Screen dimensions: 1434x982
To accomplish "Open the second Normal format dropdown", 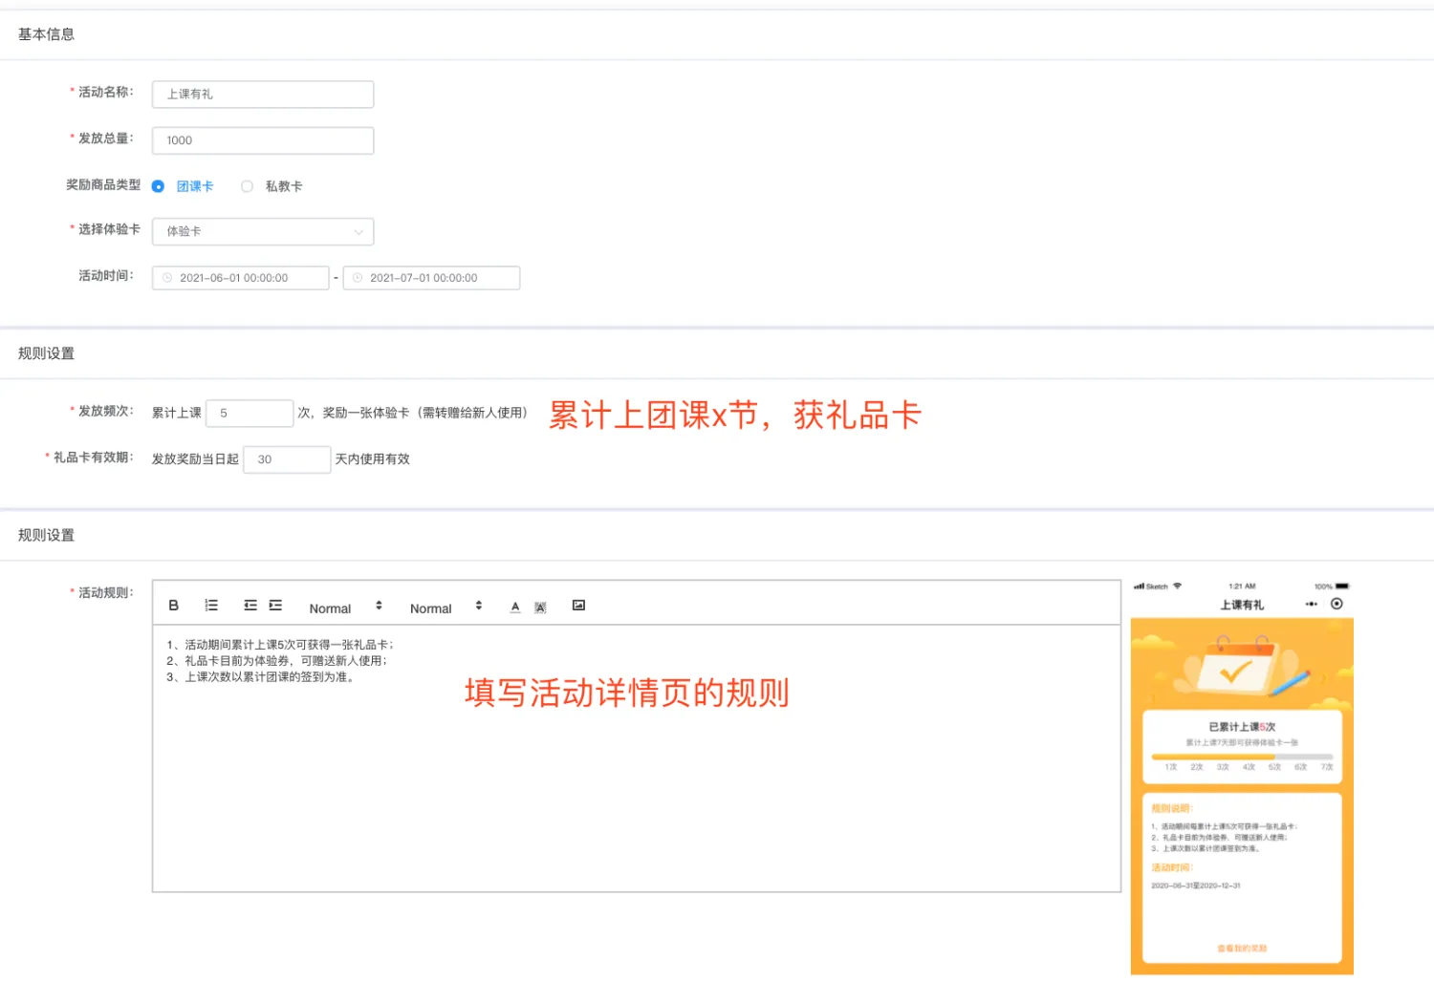I will pos(445,608).
